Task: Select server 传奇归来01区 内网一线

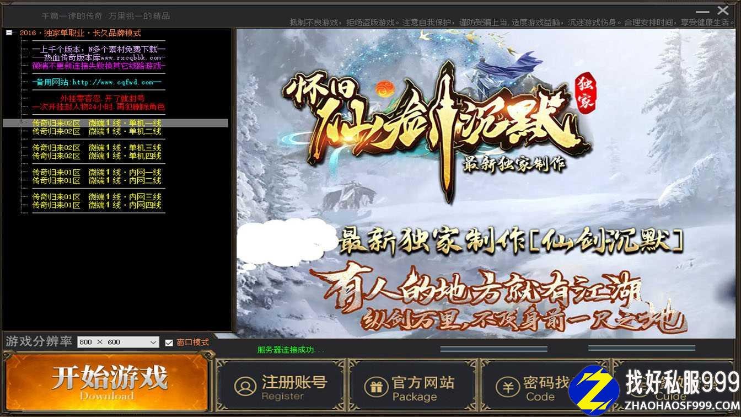Action: click(x=96, y=173)
